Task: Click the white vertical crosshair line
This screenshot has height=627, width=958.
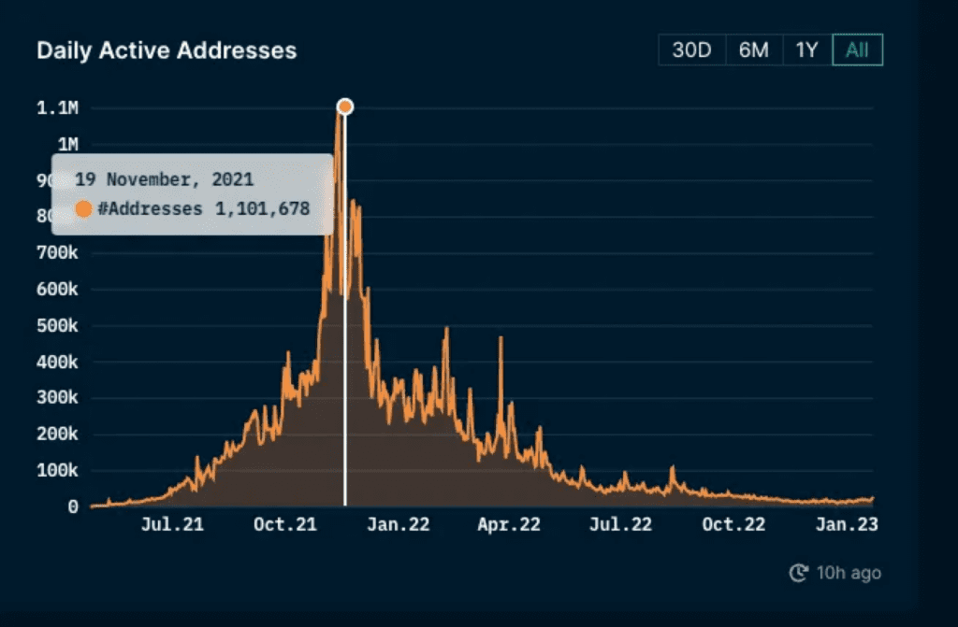Action: pos(345,366)
